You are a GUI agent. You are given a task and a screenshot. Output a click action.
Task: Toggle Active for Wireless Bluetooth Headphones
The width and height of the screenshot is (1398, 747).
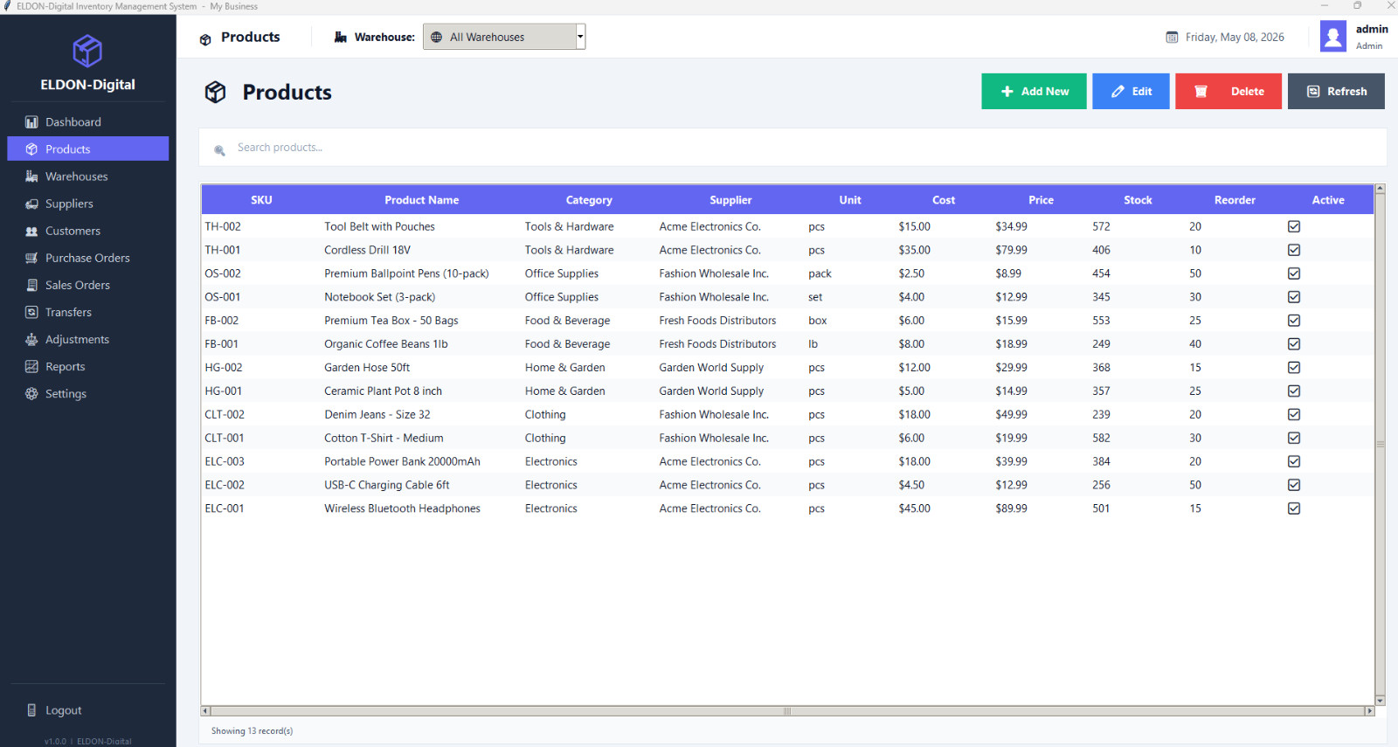[x=1294, y=508]
